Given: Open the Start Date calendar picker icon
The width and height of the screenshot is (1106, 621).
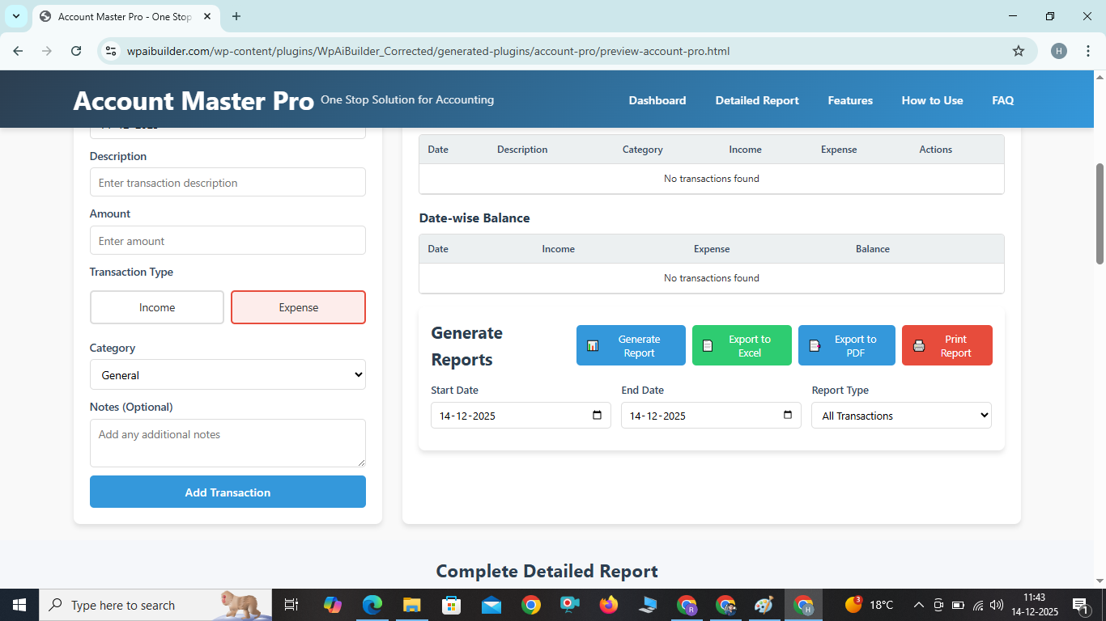Looking at the screenshot, I should (x=597, y=415).
